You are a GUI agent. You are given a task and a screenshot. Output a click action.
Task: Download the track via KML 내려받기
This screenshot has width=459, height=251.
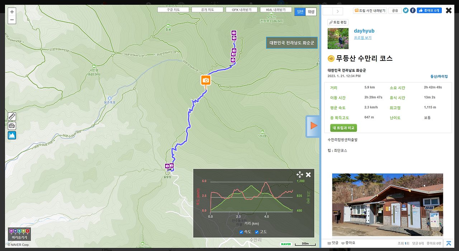tap(276, 10)
